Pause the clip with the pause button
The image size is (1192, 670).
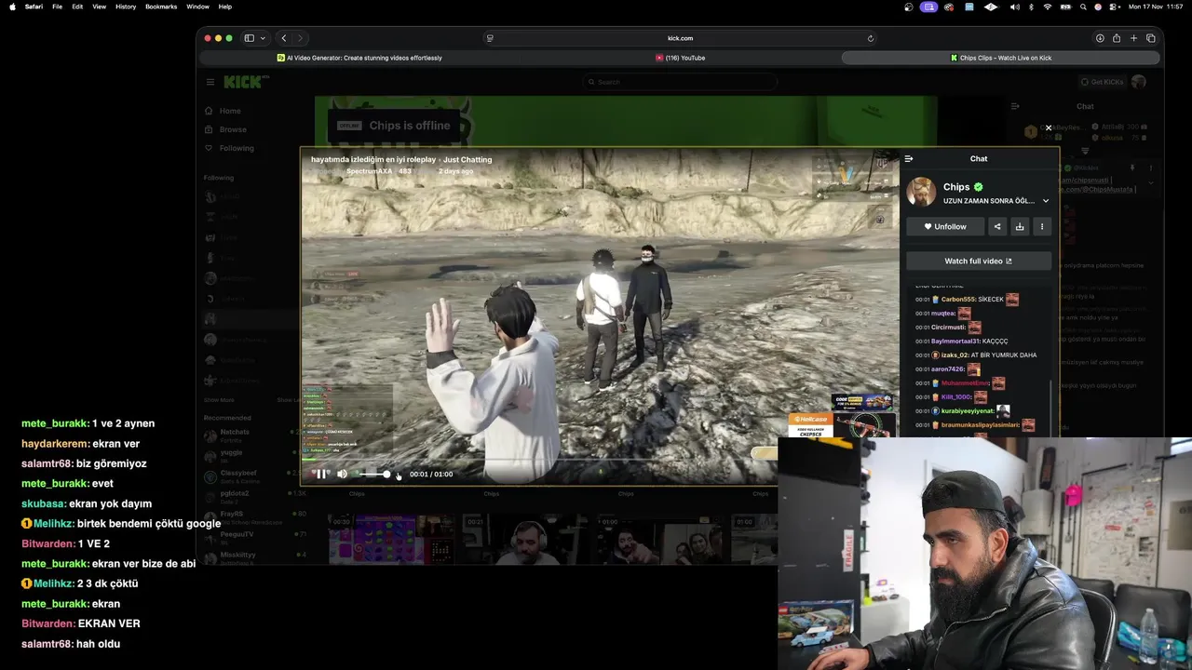click(321, 475)
